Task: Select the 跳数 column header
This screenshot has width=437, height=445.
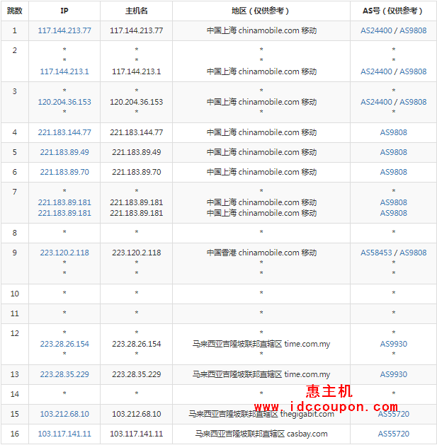Action: [x=15, y=11]
